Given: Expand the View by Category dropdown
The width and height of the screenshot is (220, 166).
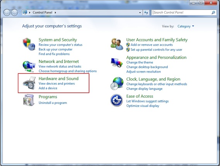Looking at the screenshot, I should click(186, 26).
